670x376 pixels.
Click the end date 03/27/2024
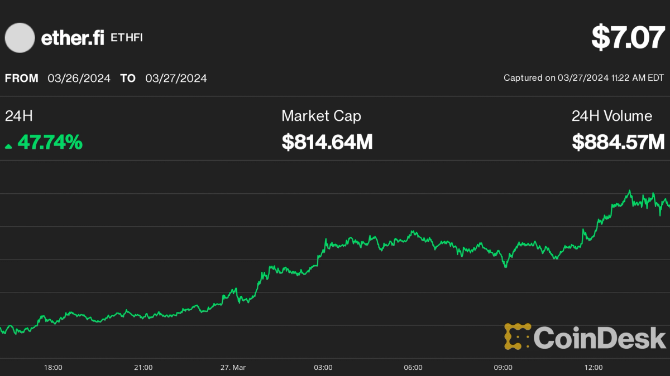pos(176,78)
